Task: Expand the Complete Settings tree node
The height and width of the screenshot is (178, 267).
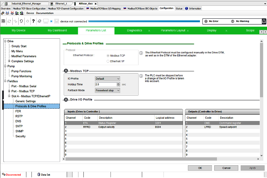Action: pos(9,61)
